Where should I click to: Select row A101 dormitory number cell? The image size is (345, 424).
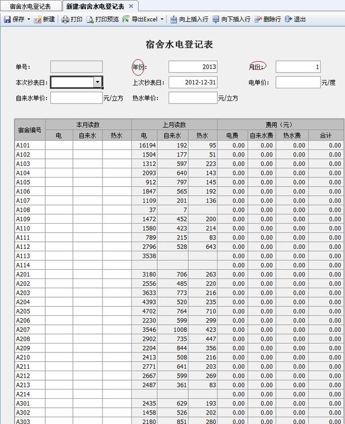point(30,145)
